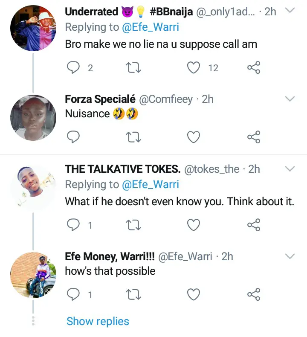Open options chevron on Forza Specialé tweet
The image size is (307, 337).
(x=290, y=99)
